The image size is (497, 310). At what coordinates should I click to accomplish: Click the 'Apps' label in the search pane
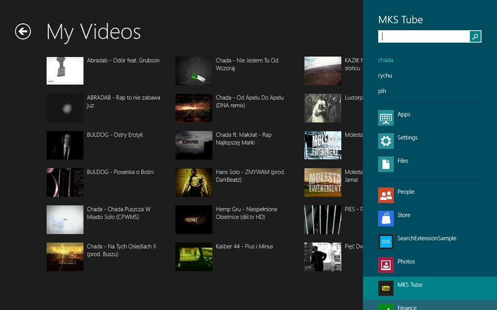coord(404,114)
